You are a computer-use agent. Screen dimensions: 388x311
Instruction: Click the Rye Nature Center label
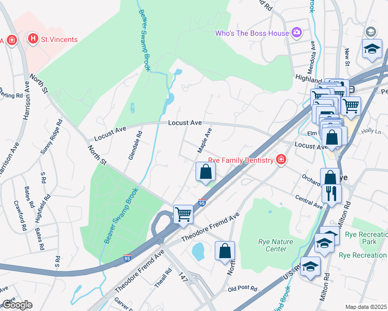click(275, 245)
